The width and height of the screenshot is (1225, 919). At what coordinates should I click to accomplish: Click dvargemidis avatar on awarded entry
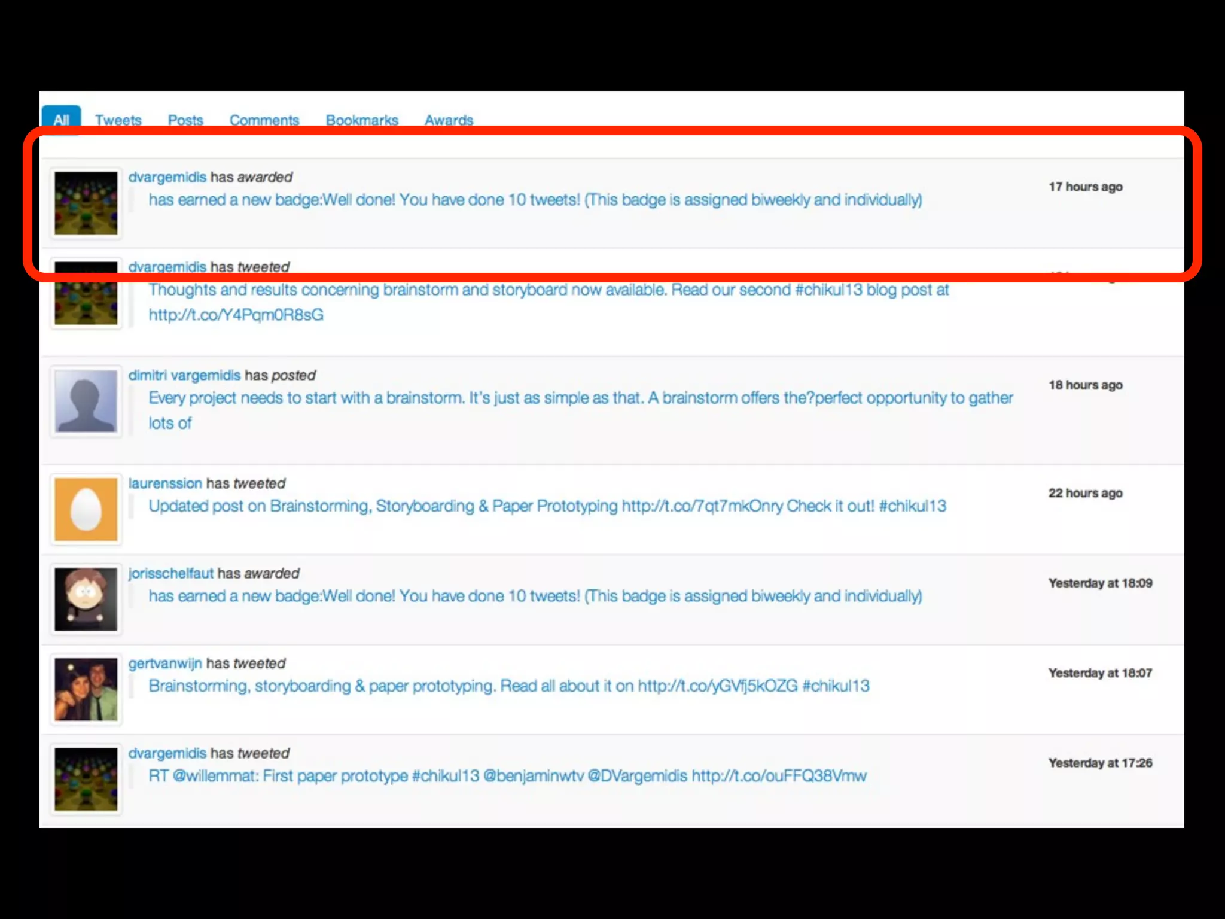tap(86, 203)
